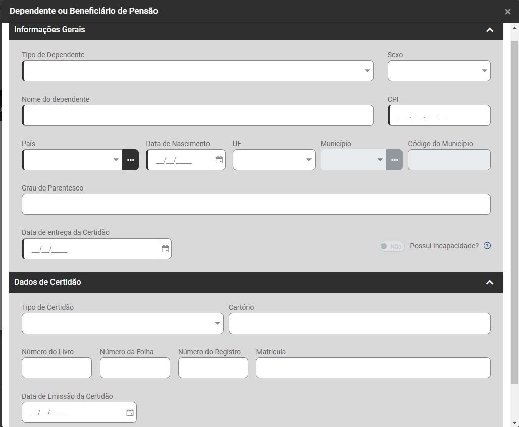Open calendar for Data de Emissão da Certidão
Image resolution: width=519 pixels, height=427 pixels.
(x=130, y=412)
